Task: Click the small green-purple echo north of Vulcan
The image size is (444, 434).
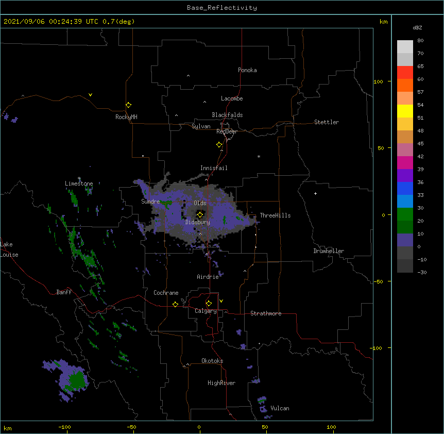Action: (x=262, y=399)
